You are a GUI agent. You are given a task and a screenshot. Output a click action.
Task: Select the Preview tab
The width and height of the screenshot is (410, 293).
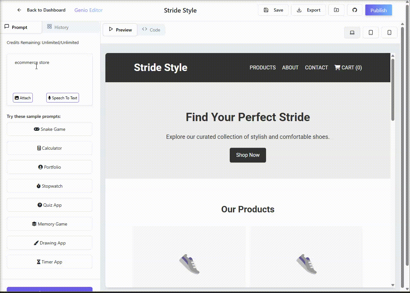click(120, 30)
